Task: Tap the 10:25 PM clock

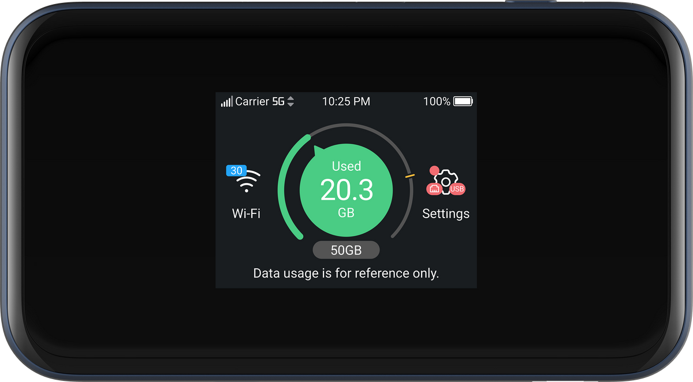Action: (x=346, y=102)
